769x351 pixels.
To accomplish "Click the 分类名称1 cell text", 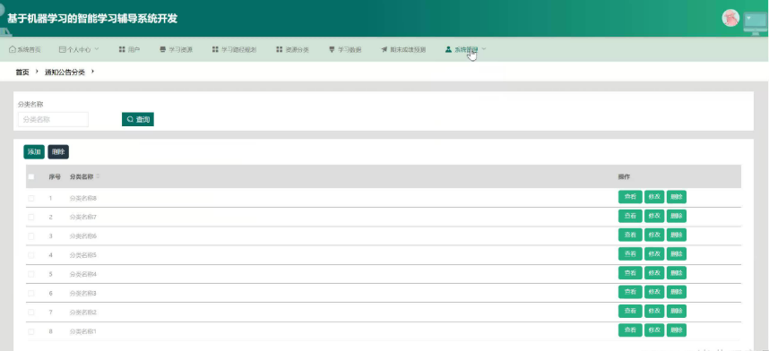I will (x=83, y=331).
